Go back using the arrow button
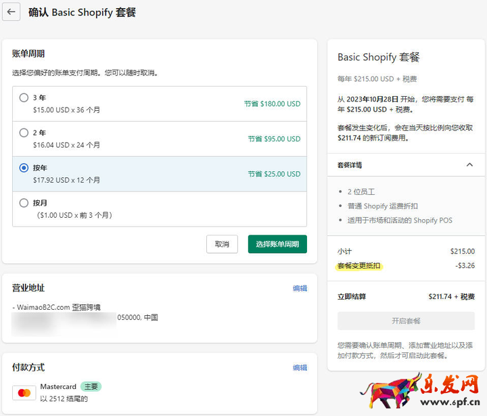 pos(11,11)
